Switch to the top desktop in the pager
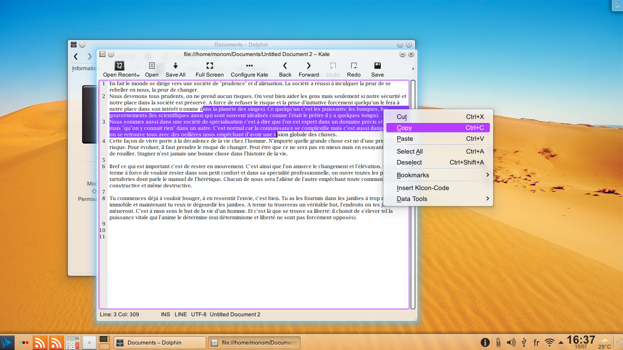The height and width of the screenshot is (350, 623). tap(104, 339)
